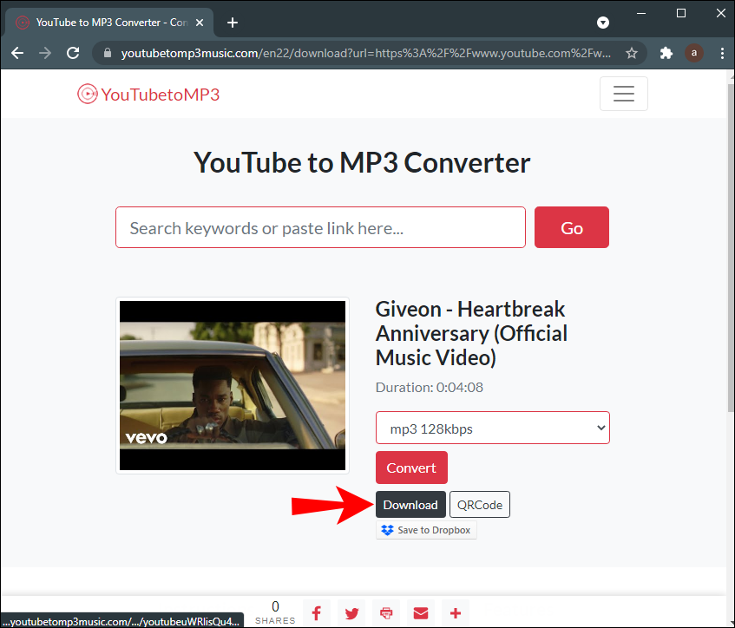This screenshot has height=628, width=735.
Task: Expand the mp3 128kbps format dropdown
Action: tap(492, 428)
